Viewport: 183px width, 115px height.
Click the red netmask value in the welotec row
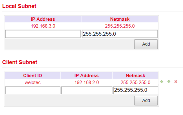135,83
